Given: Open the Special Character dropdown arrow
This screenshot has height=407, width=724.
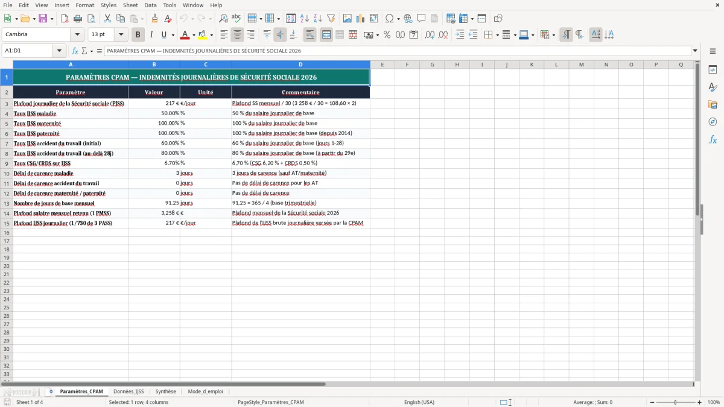Looking at the screenshot, I should tap(398, 19).
